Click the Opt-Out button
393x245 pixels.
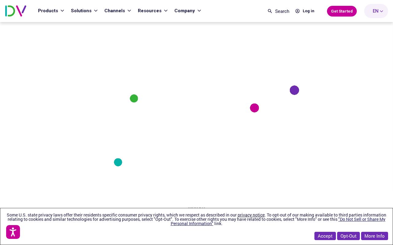pos(348,236)
